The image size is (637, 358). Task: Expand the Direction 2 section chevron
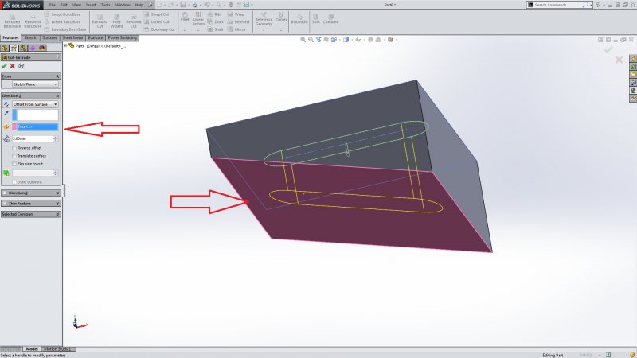57,193
